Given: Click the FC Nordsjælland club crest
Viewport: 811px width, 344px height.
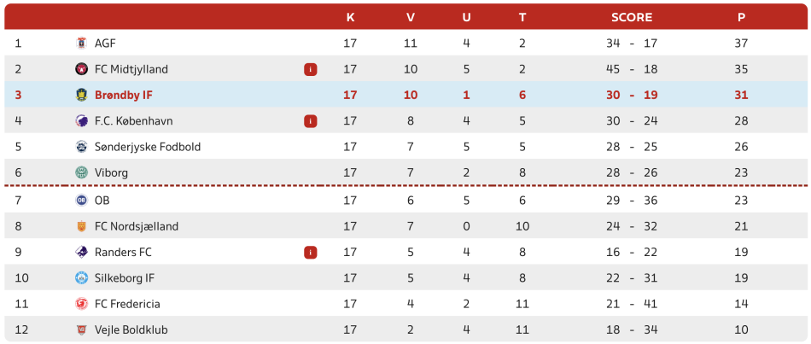Looking at the screenshot, I should (82, 226).
